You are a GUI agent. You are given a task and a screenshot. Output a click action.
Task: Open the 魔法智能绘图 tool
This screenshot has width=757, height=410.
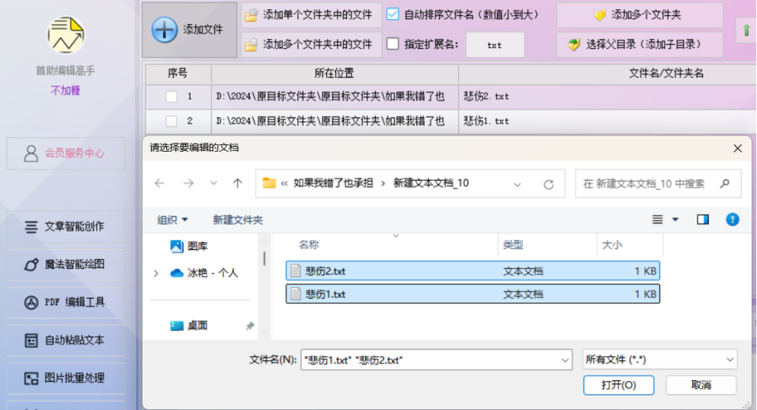[66, 264]
